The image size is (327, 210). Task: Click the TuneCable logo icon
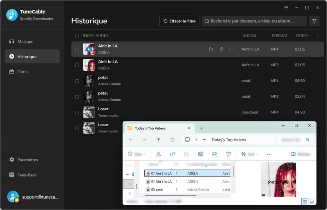tap(12, 15)
